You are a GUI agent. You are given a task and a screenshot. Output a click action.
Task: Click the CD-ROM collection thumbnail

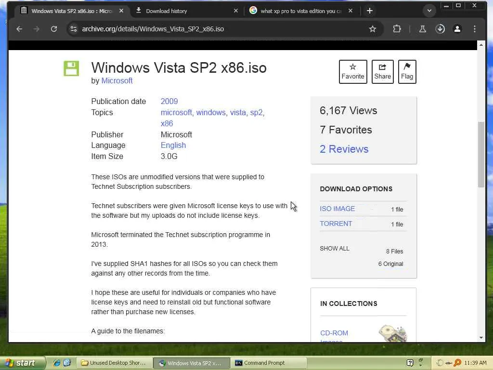393,333
